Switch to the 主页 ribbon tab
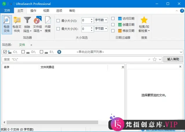Viewport: 185px width, 132px height. coord(20,11)
